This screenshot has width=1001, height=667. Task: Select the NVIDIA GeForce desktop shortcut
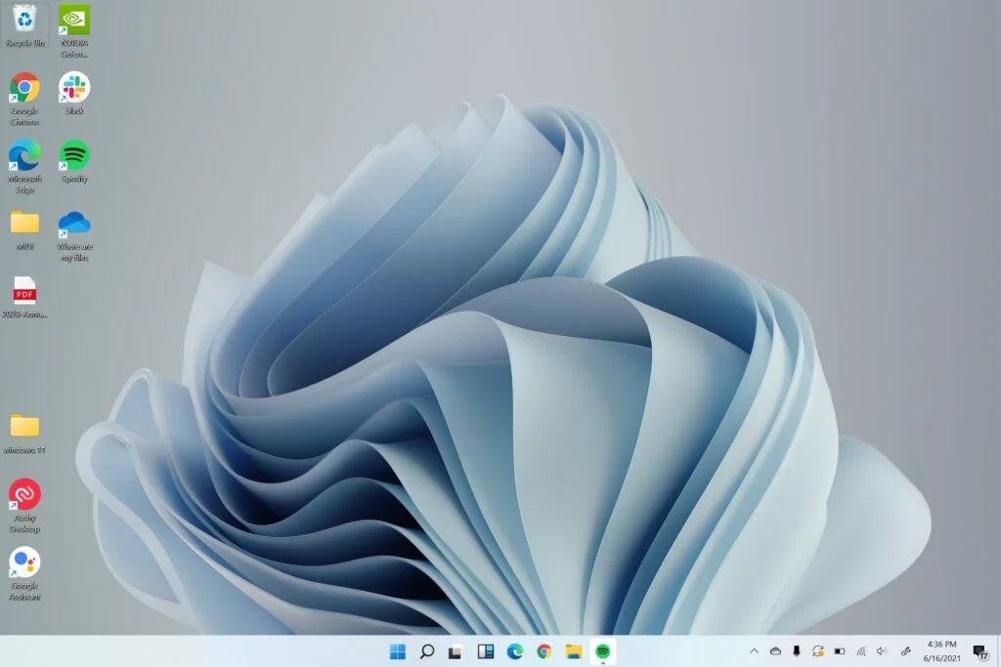point(74,31)
